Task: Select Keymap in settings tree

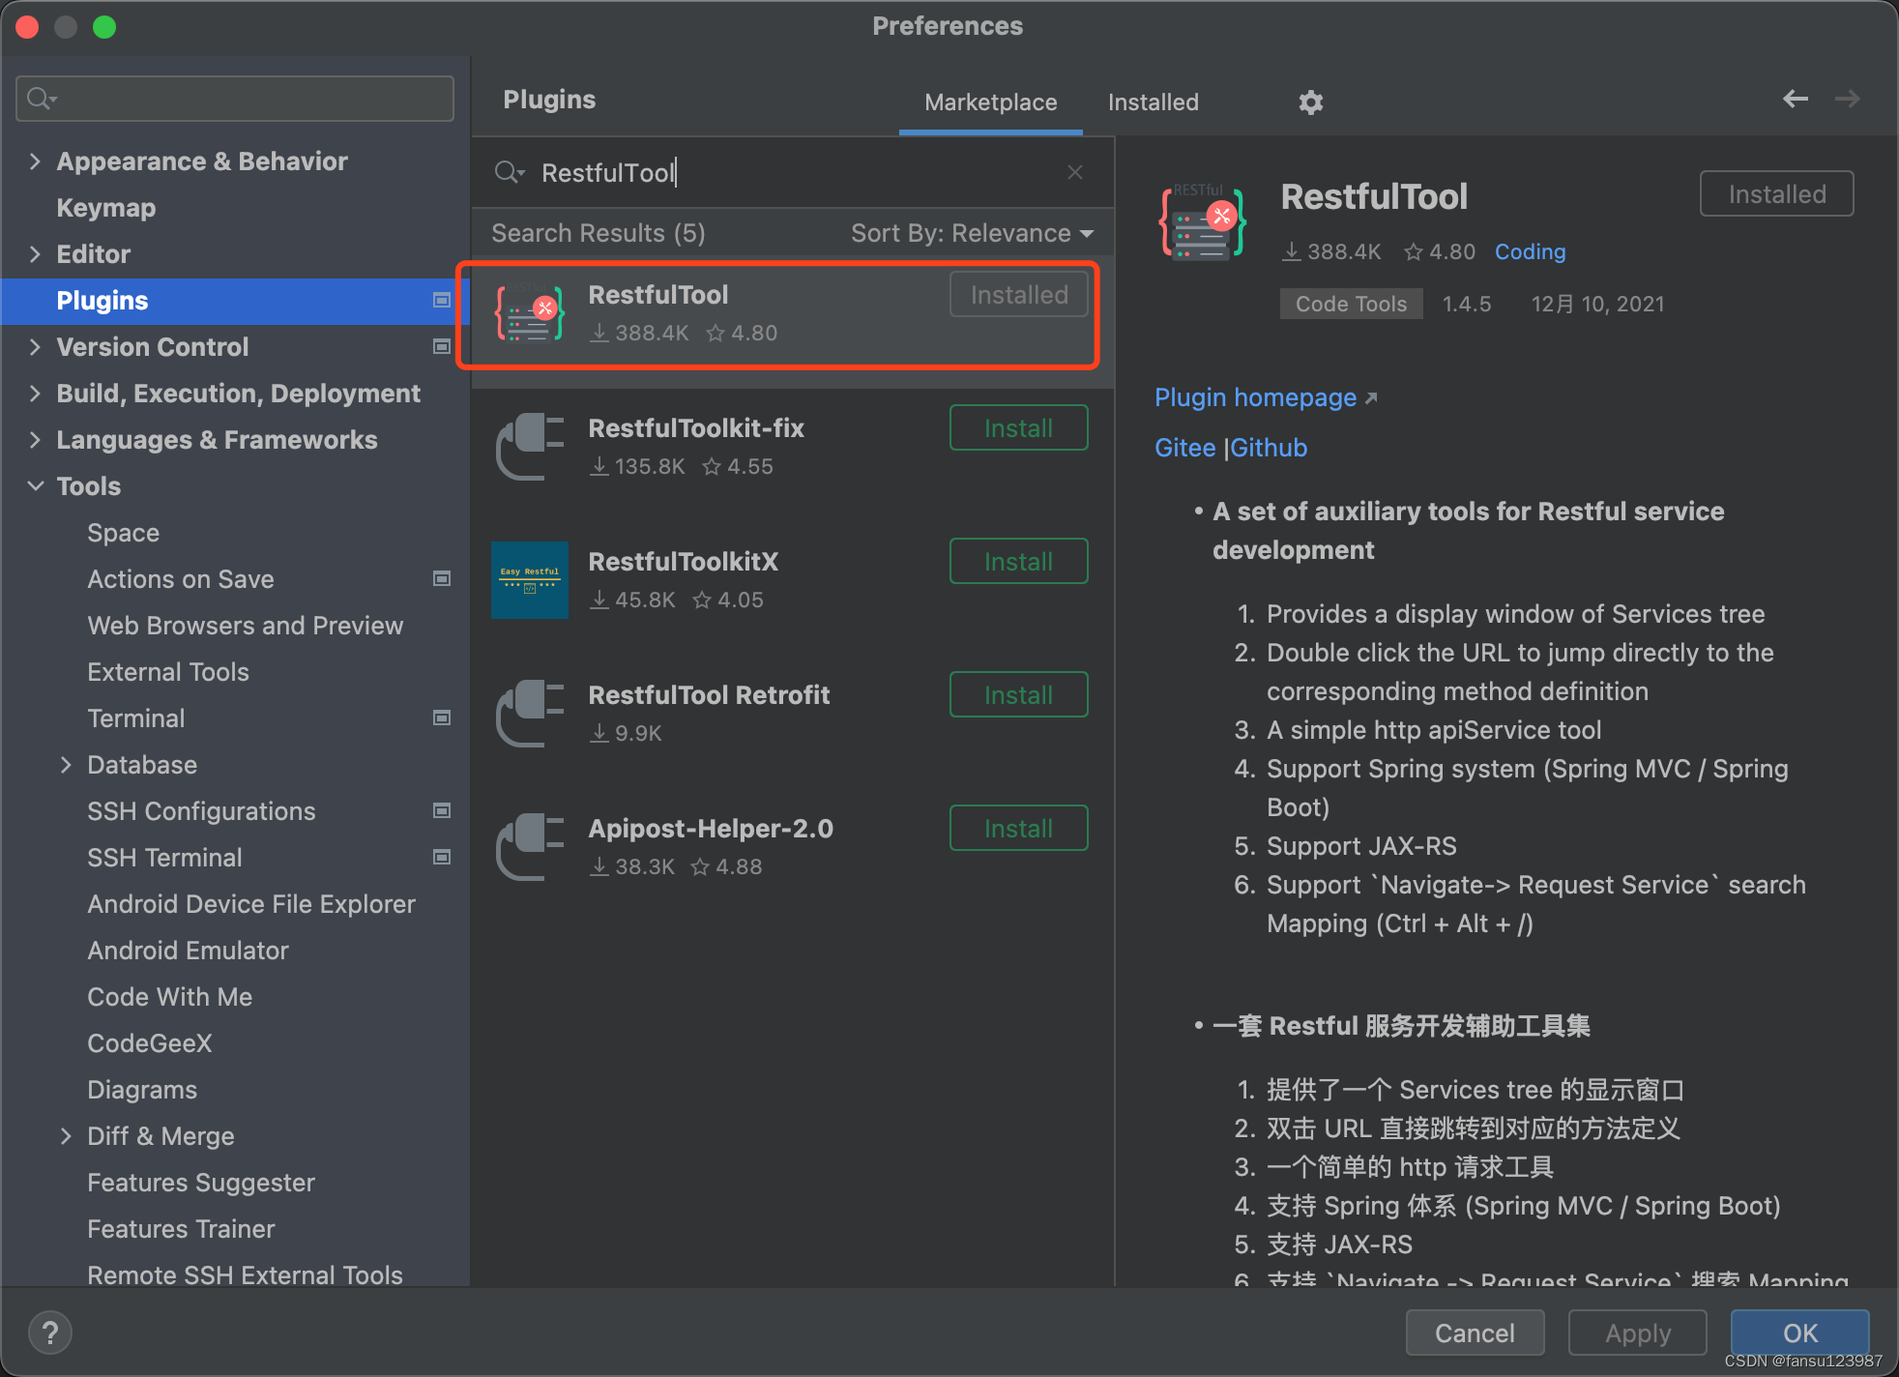Action: (106, 207)
